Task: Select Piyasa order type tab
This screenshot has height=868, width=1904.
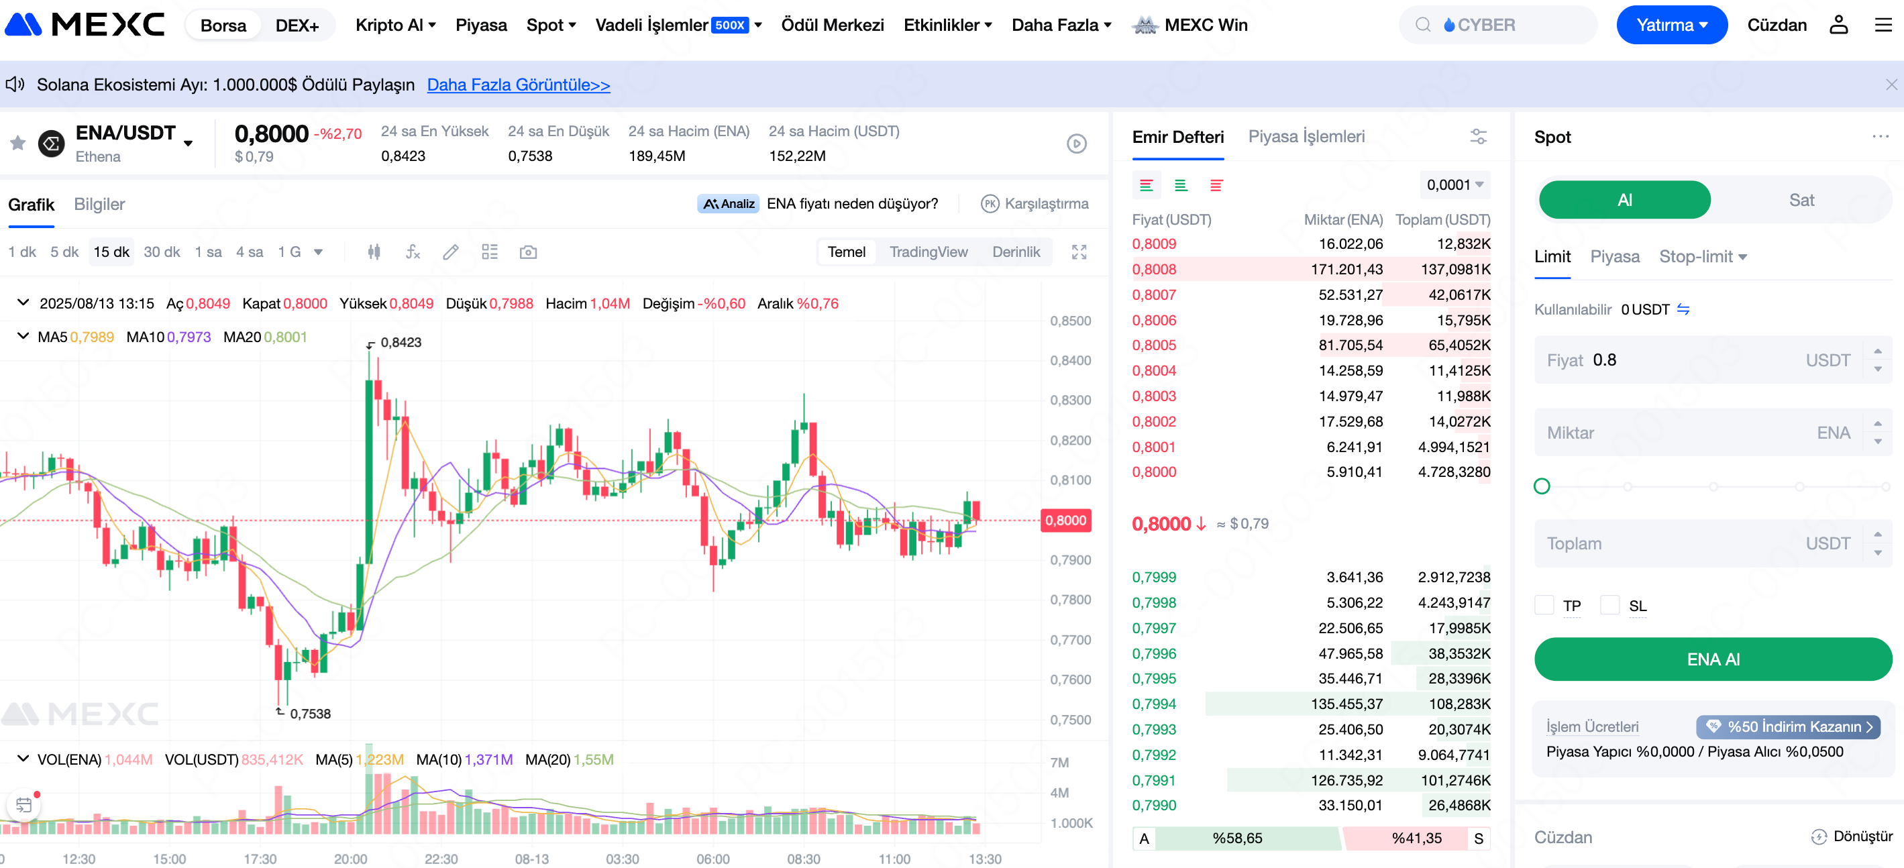Action: point(1614,256)
